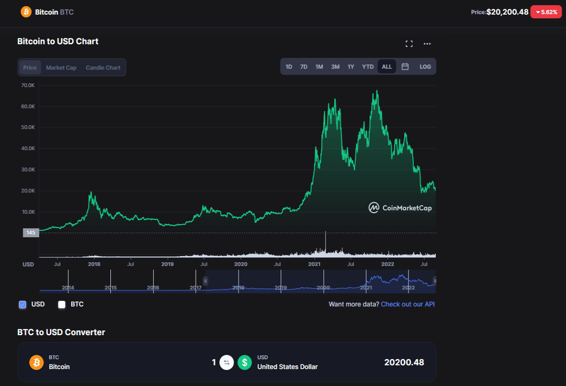
Task: Click the $20,200.48 price in header
Action: tap(508, 12)
